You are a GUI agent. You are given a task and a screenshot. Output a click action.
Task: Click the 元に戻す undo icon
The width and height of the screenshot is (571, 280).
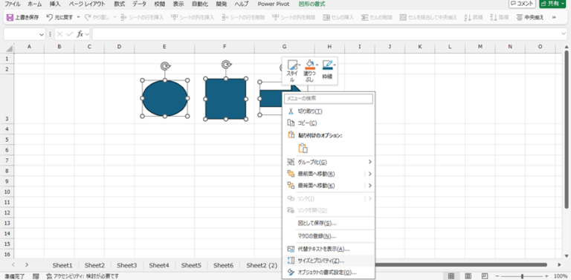pos(50,17)
